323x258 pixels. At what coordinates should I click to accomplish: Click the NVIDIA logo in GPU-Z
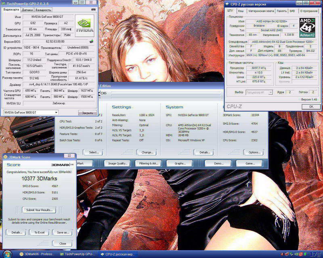click(85, 25)
